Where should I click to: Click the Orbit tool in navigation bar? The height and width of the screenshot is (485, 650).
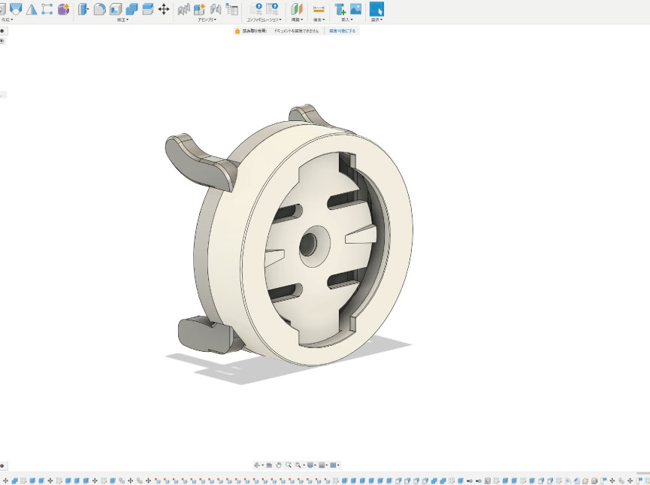click(257, 465)
